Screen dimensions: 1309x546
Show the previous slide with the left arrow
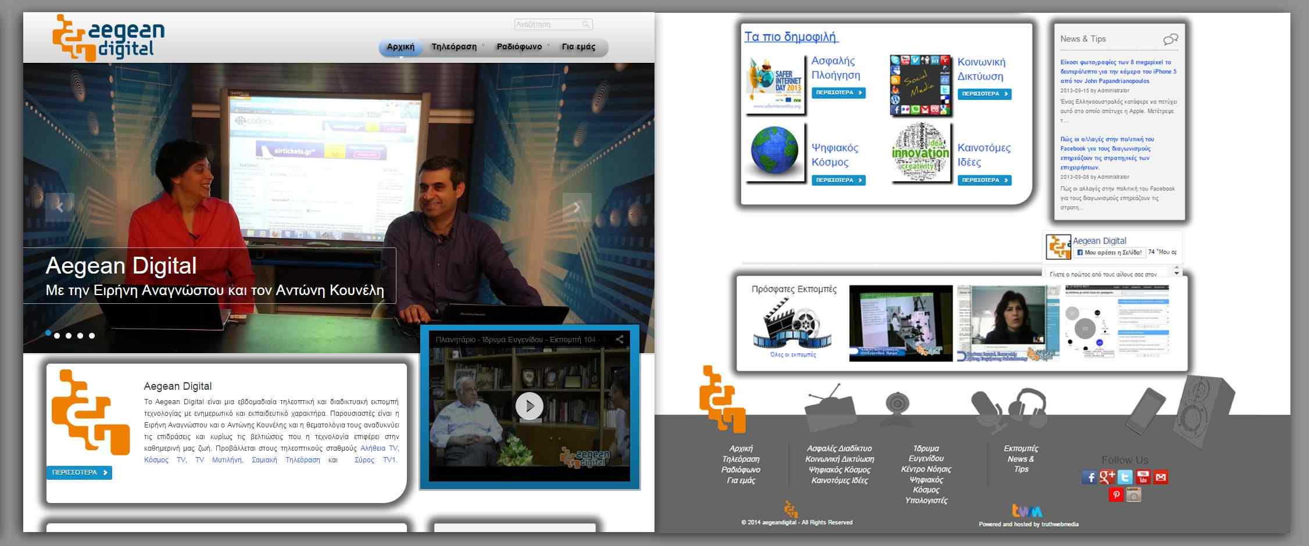[60, 207]
